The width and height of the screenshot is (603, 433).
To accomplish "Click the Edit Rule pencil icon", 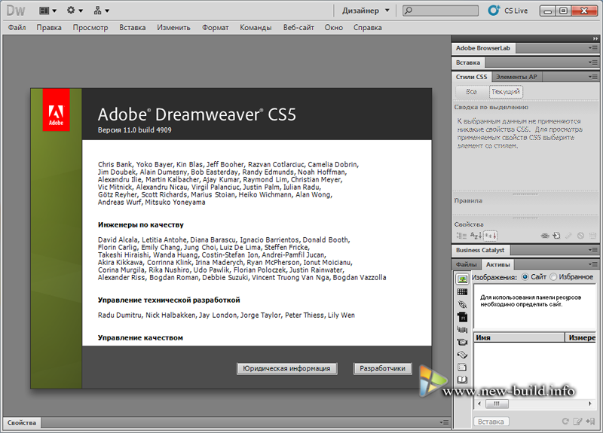I will [x=568, y=236].
